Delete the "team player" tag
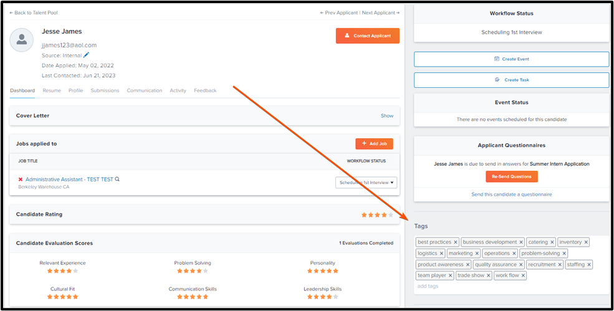Image resolution: width=614 pixels, height=311 pixels. point(451,275)
